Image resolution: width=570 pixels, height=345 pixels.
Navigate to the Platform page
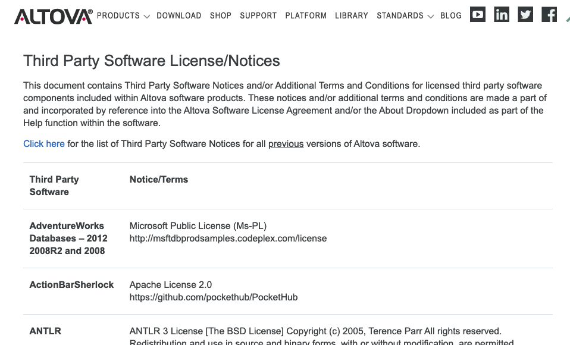(306, 15)
